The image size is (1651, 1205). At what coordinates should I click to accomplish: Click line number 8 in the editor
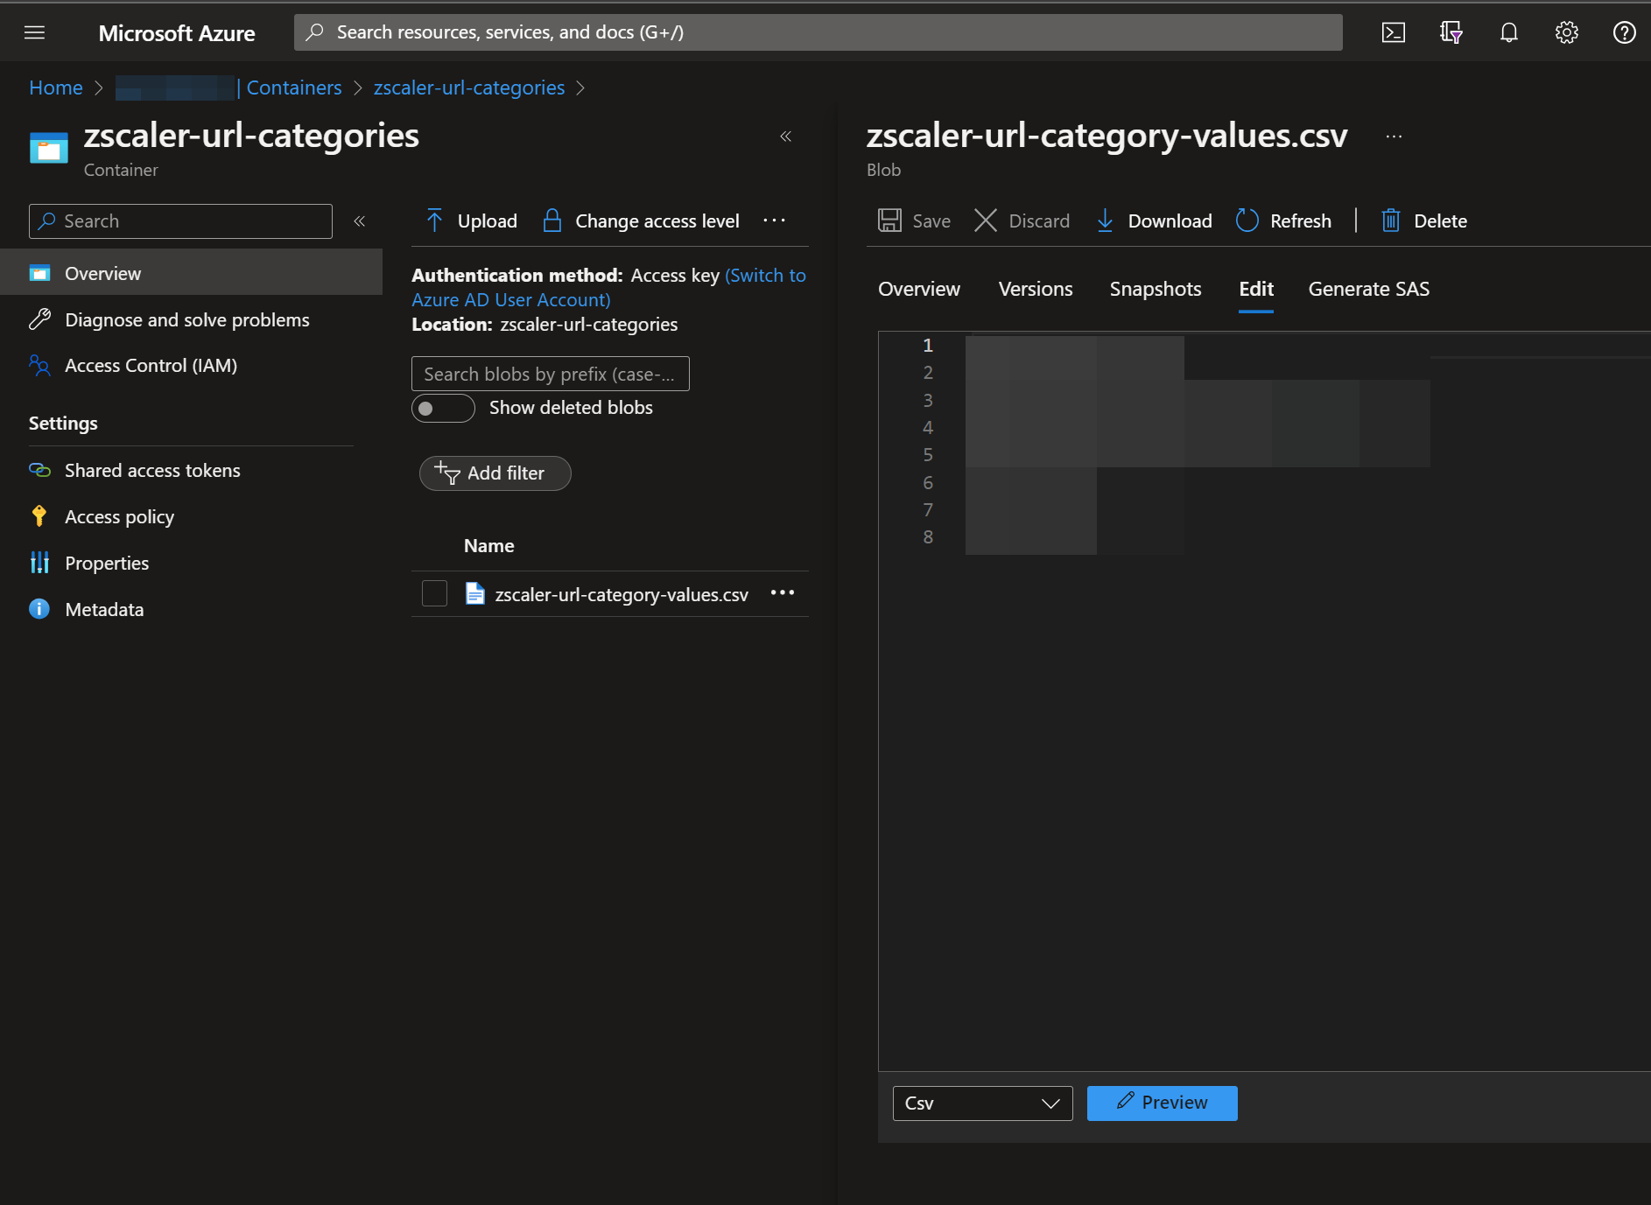(928, 536)
